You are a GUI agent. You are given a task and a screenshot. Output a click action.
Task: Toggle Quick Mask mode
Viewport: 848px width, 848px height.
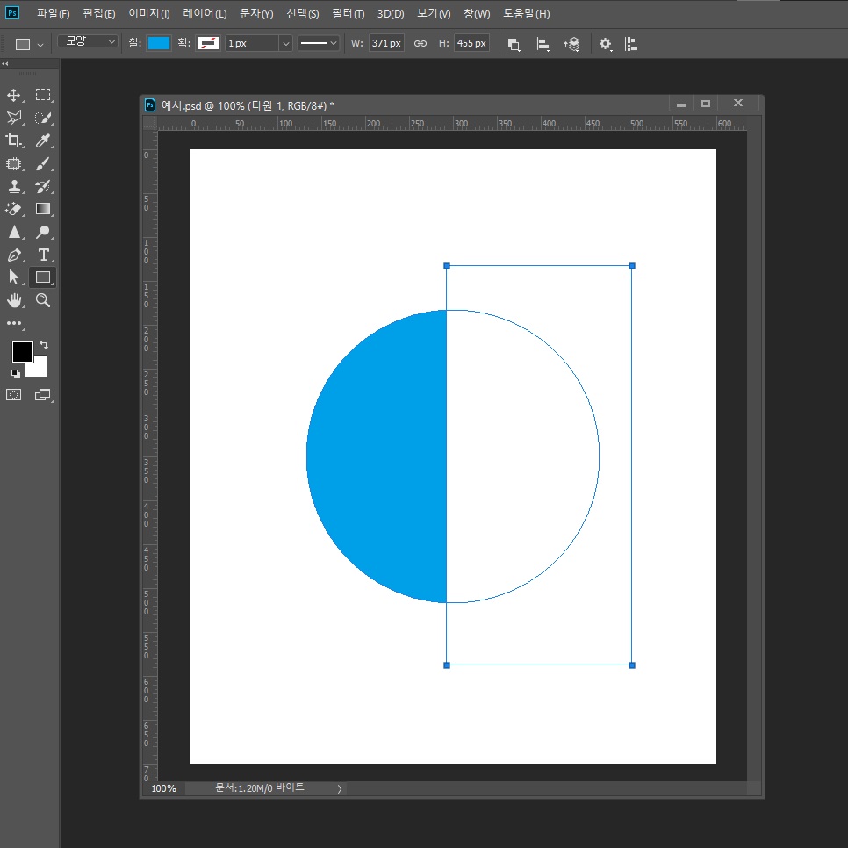13,395
